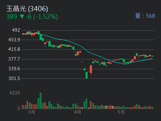Click the 301.5 price axis label
This screenshot has width=161, height=121.
(14, 78)
